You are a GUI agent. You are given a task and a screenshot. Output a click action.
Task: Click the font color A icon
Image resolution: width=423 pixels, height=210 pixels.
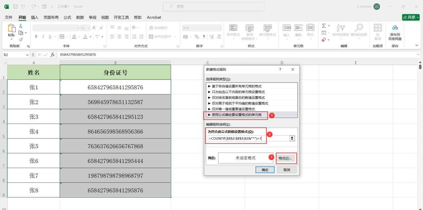pos(85,37)
